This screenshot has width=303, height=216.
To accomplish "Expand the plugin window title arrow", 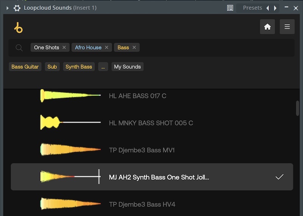I will [7, 8].
